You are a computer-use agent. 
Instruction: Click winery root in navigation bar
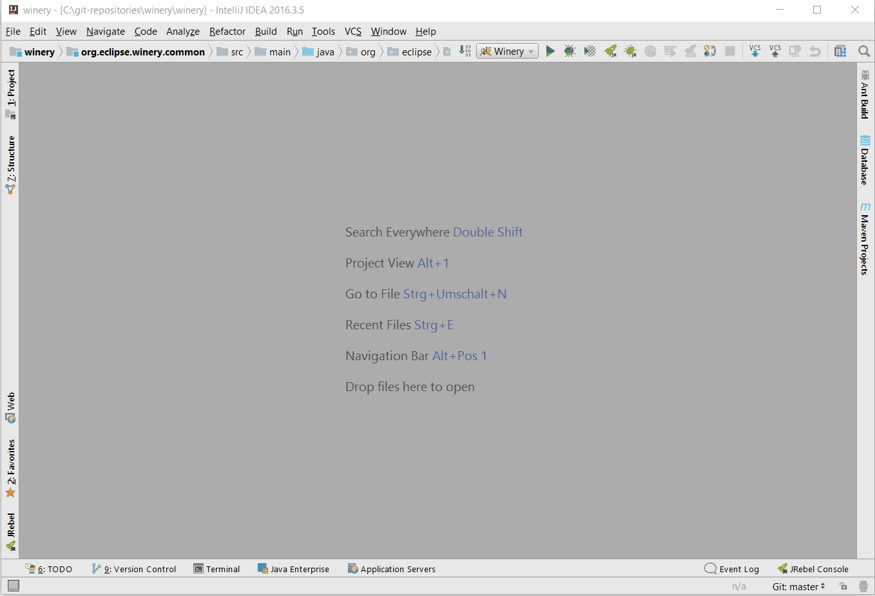[x=32, y=52]
